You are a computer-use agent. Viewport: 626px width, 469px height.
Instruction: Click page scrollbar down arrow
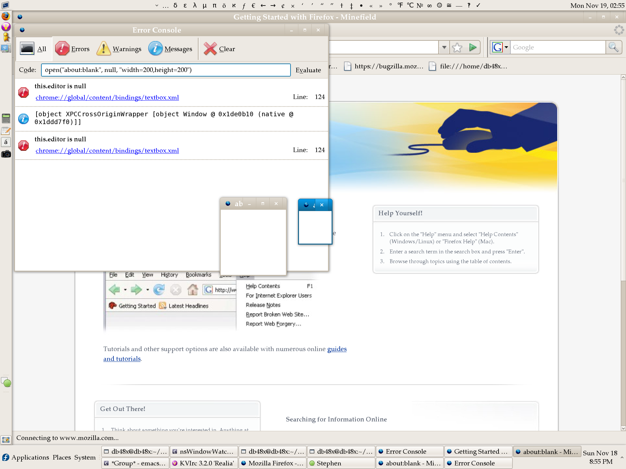pos(623,428)
